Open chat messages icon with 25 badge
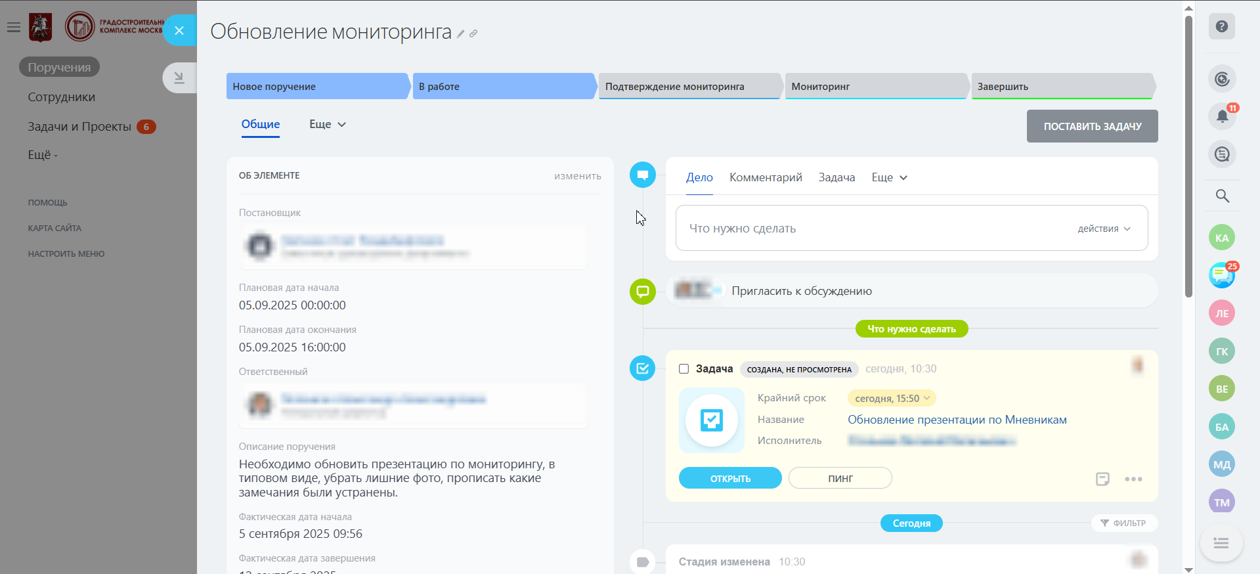Viewport: 1260px width, 574px height. (x=1222, y=275)
